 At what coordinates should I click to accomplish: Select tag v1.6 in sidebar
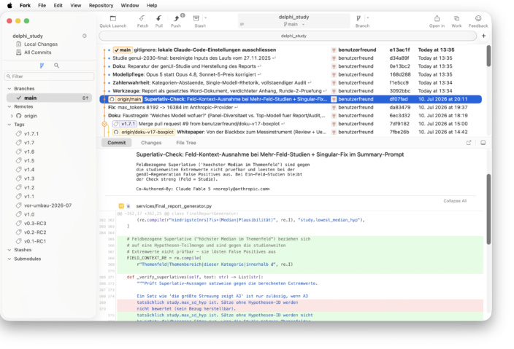(x=29, y=152)
